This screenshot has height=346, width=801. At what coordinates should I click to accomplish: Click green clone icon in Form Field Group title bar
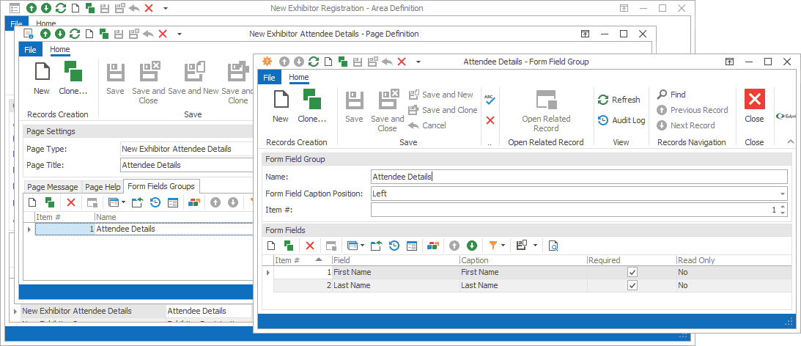(343, 62)
